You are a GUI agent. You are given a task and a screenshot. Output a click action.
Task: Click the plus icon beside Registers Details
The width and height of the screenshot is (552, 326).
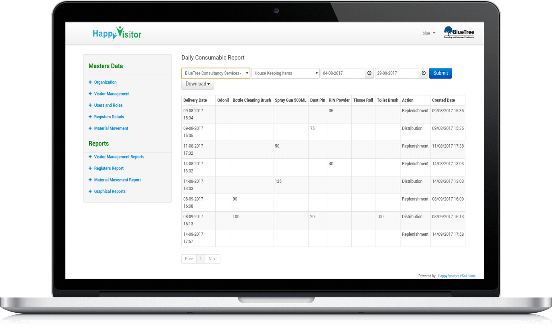(x=90, y=117)
